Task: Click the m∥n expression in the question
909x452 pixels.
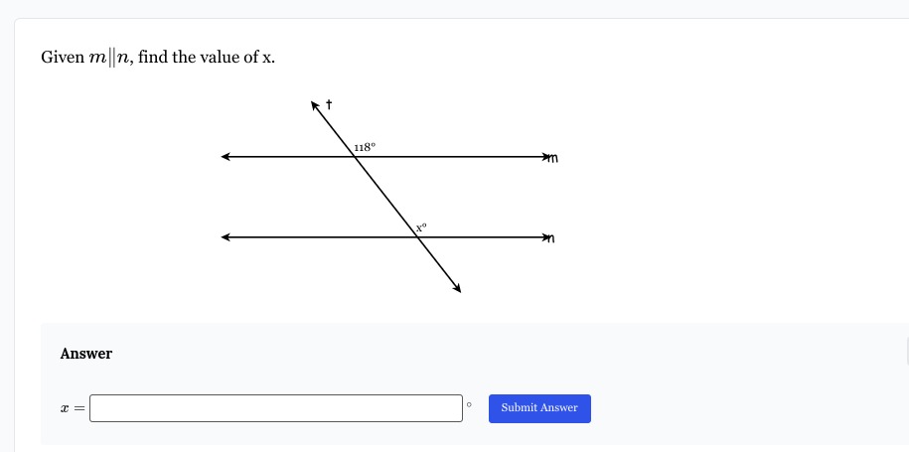Action: [110, 58]
